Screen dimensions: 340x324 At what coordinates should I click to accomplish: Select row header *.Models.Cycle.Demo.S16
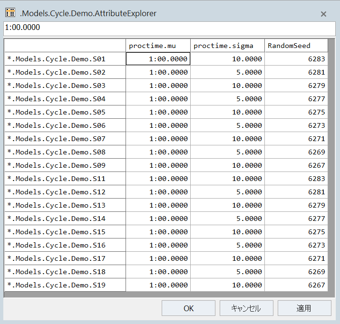click(65, 245)
